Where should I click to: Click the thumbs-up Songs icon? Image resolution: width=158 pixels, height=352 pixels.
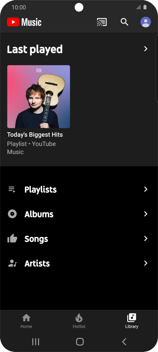tap(12, 238)
